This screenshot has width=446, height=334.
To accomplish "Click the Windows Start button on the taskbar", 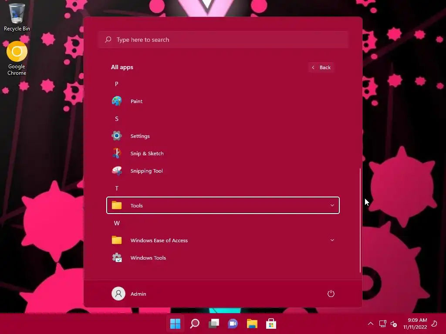I will click(175, 324).
